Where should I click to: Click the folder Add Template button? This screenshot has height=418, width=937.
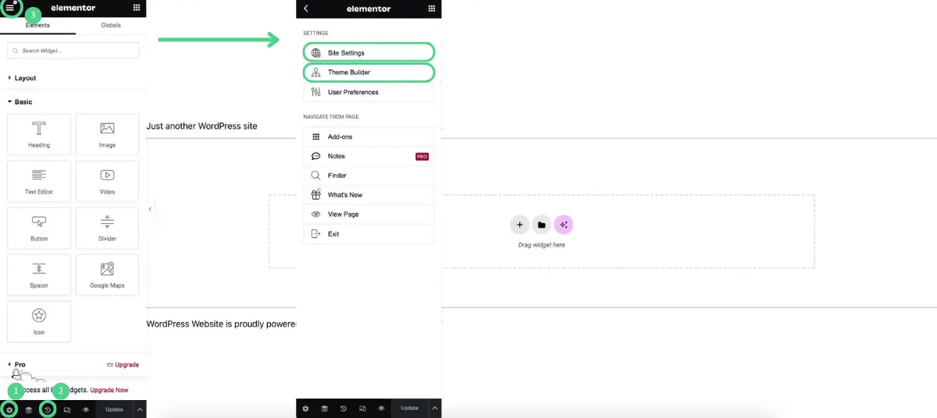[x=542, y=225]
